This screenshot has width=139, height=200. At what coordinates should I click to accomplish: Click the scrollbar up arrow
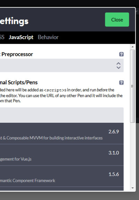132,47
